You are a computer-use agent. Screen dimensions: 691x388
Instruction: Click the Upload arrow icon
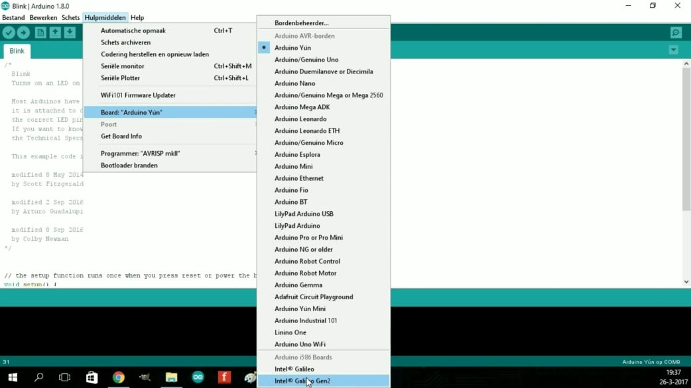click(23, 32)
